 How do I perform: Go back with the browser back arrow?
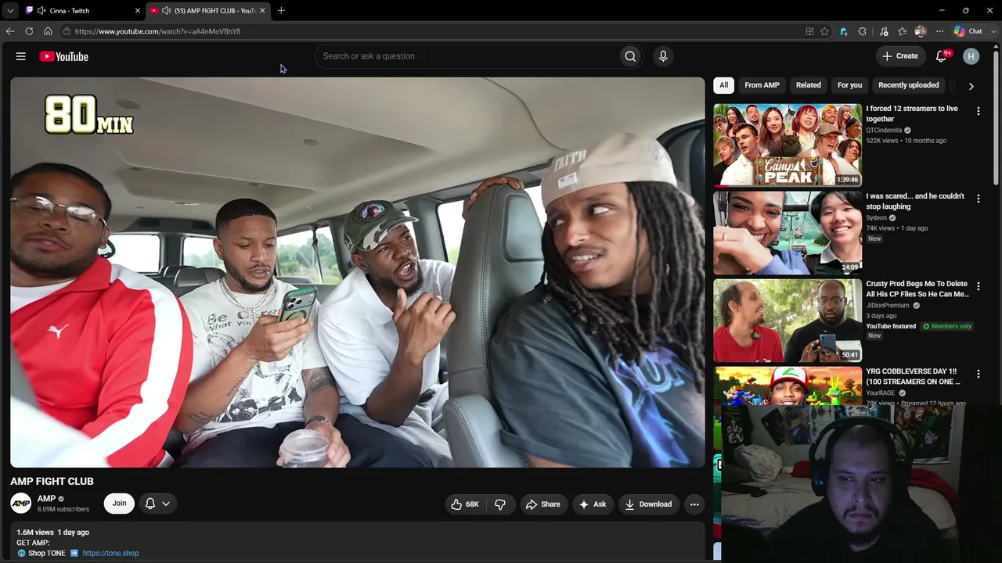coord(10,31)
